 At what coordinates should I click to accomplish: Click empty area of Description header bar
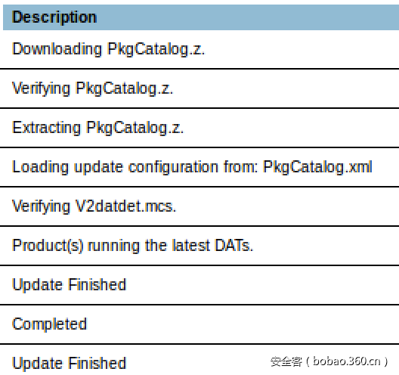click(247, 17)
